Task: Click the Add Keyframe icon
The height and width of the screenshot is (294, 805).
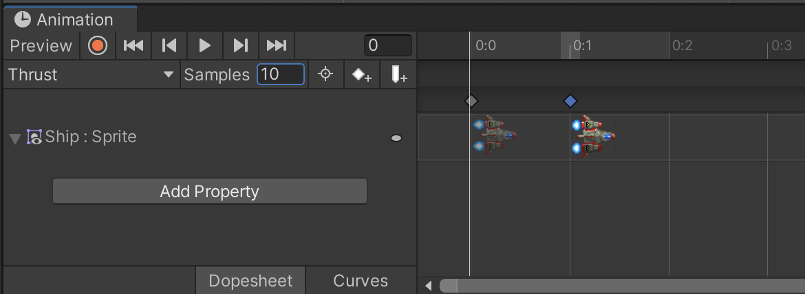Action: click(362, 75)
